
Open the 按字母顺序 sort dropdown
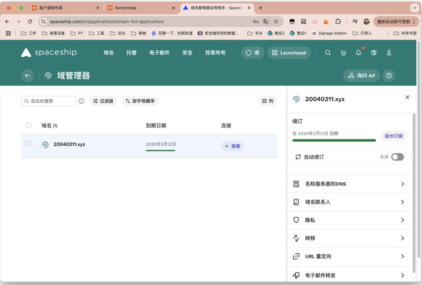140,101
